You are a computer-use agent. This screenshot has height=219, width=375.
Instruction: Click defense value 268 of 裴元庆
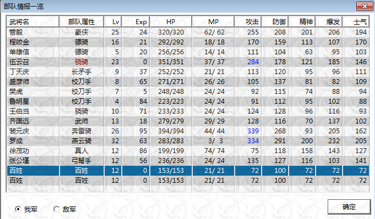[x=280, y=131]
